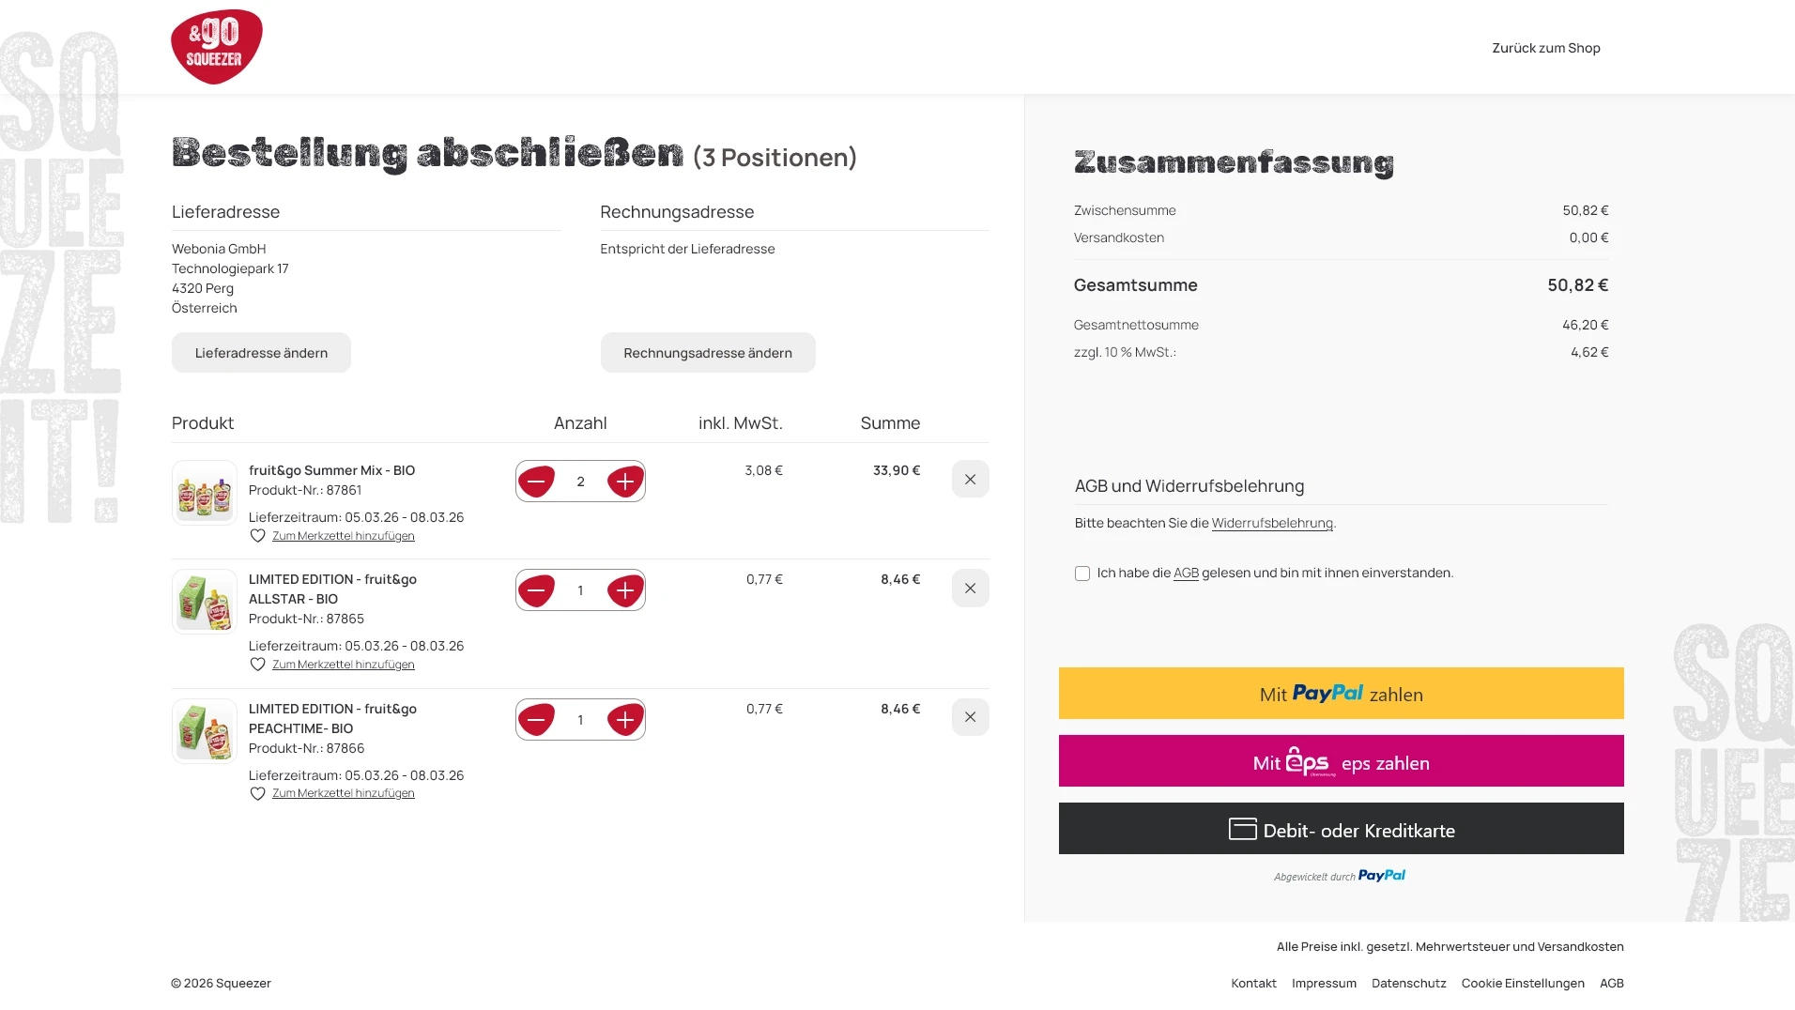Accept the AGB terms checkbox
This screenshot has height=1010, width=1795.
(1082, 574)
